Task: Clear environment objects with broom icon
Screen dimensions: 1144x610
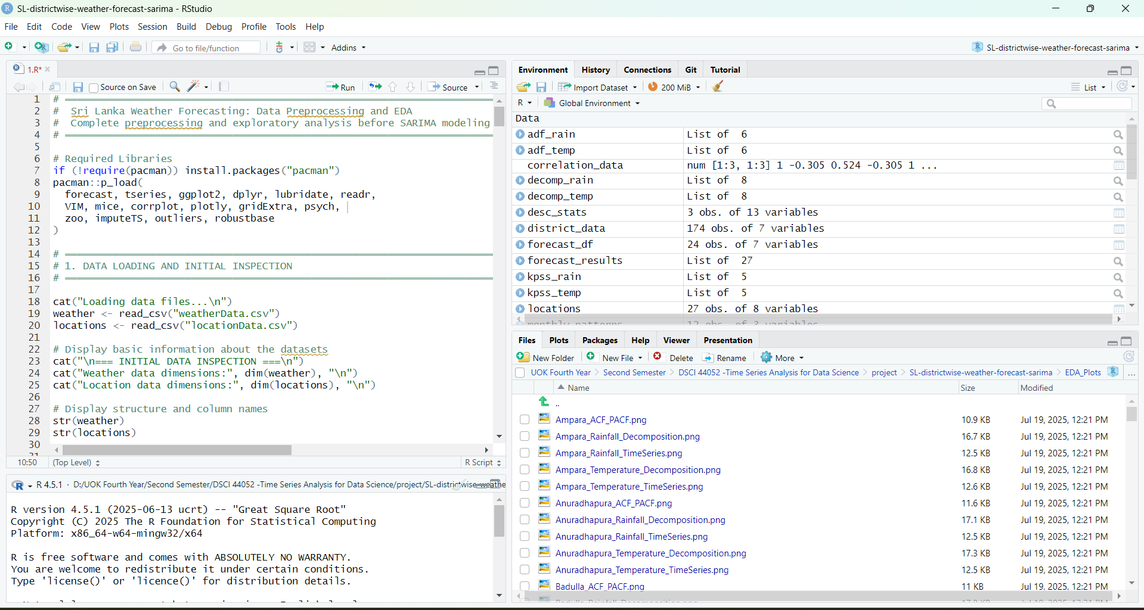Action: tap(718, 87)
